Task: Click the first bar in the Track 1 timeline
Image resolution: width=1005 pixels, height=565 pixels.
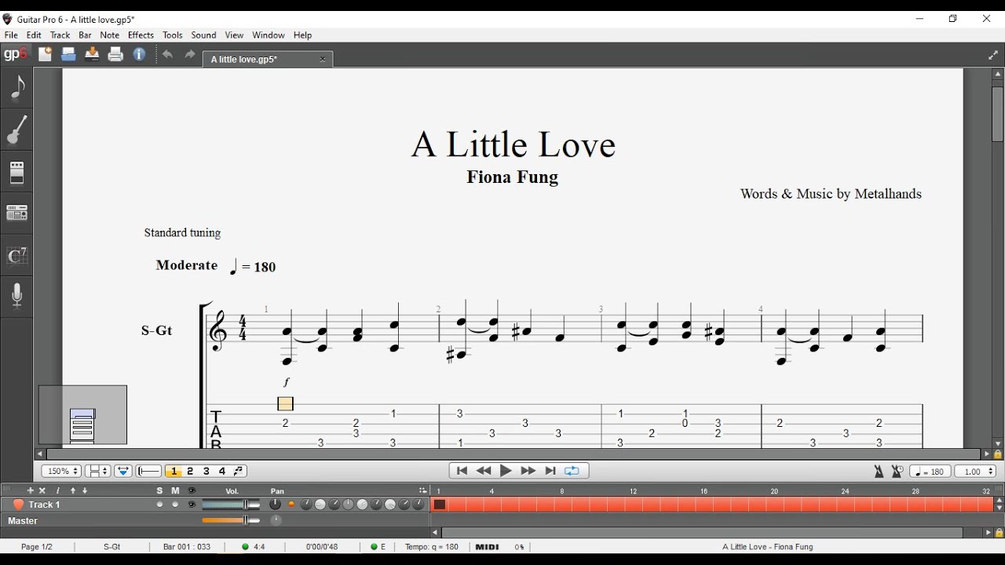Action: tap(440, 505)
